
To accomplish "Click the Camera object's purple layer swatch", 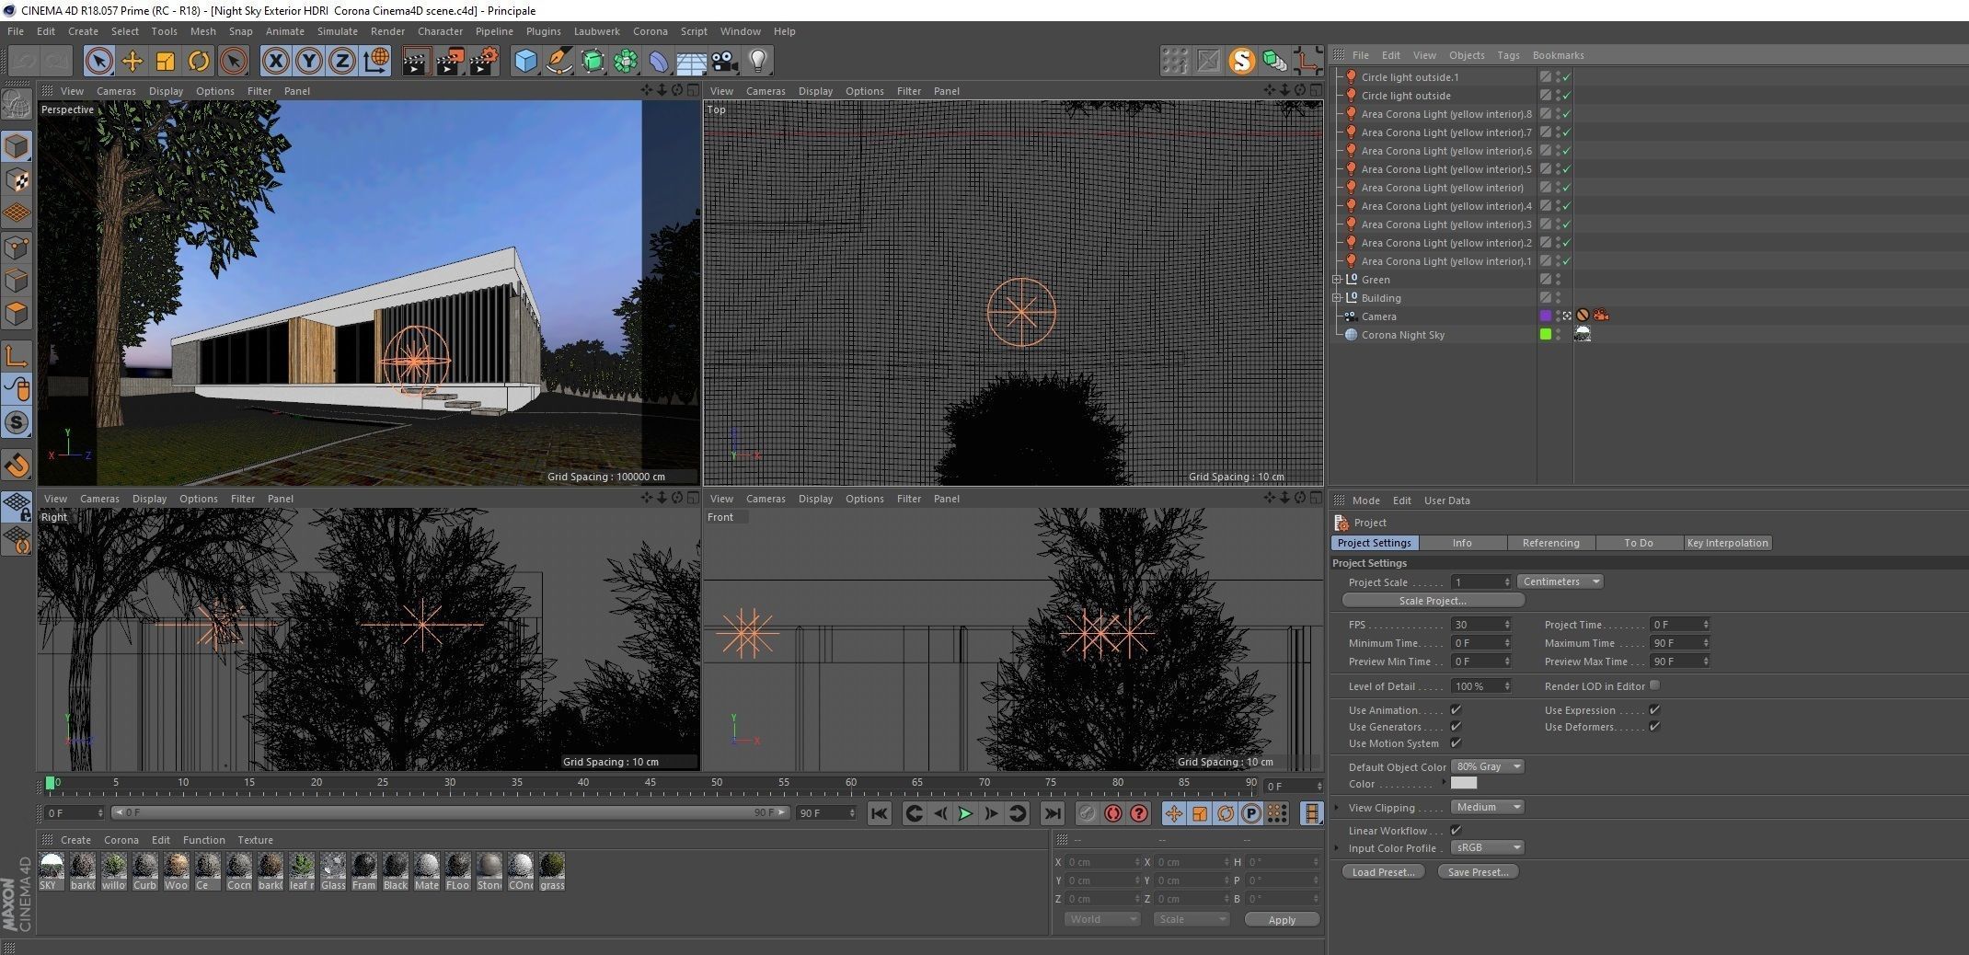I will click(1546, 316).
